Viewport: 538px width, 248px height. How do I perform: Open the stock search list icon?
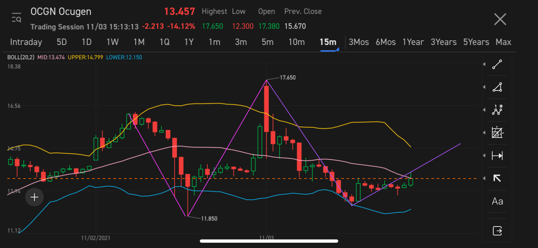point(16,17)
